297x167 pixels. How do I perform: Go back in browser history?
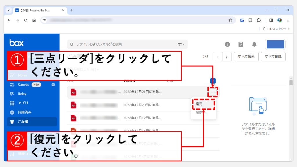(x=9, y=20)
